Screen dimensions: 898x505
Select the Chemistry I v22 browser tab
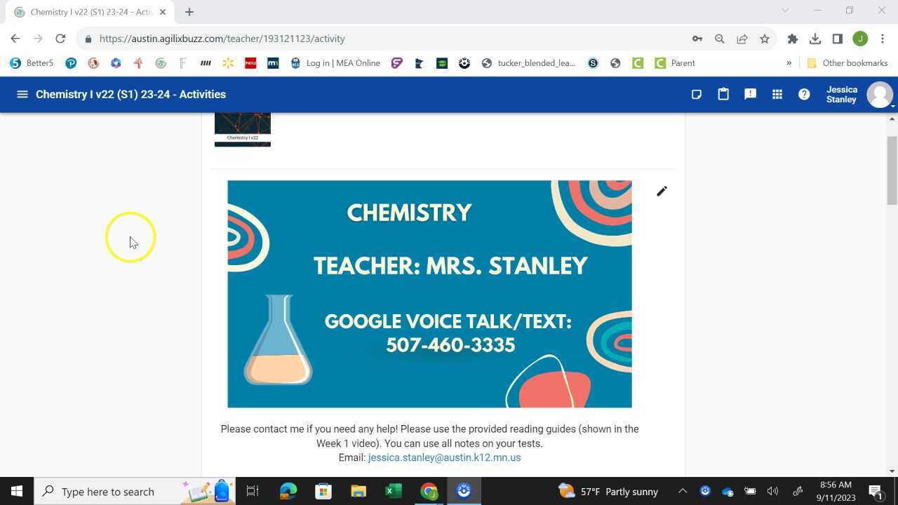pos(91,12)
